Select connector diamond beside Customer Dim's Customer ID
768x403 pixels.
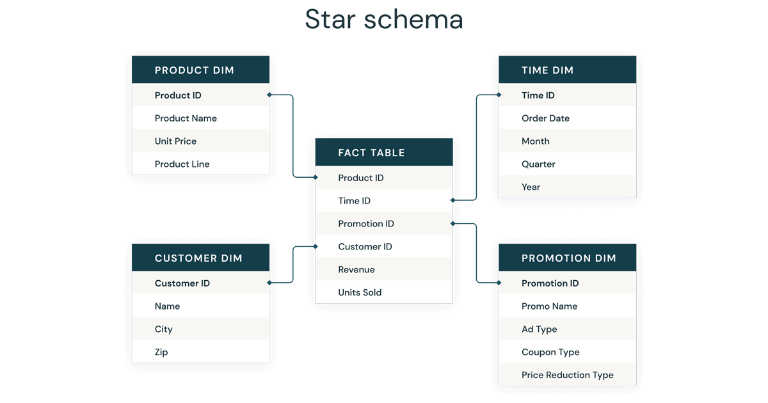tap(269, 283)
